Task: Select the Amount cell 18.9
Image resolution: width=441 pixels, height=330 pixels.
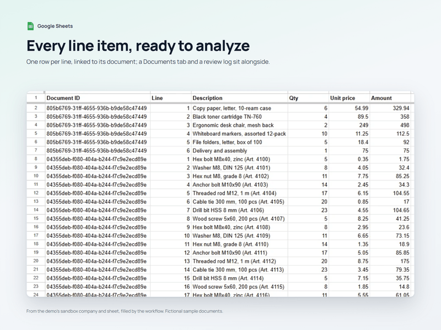Action: pos(390,244)
